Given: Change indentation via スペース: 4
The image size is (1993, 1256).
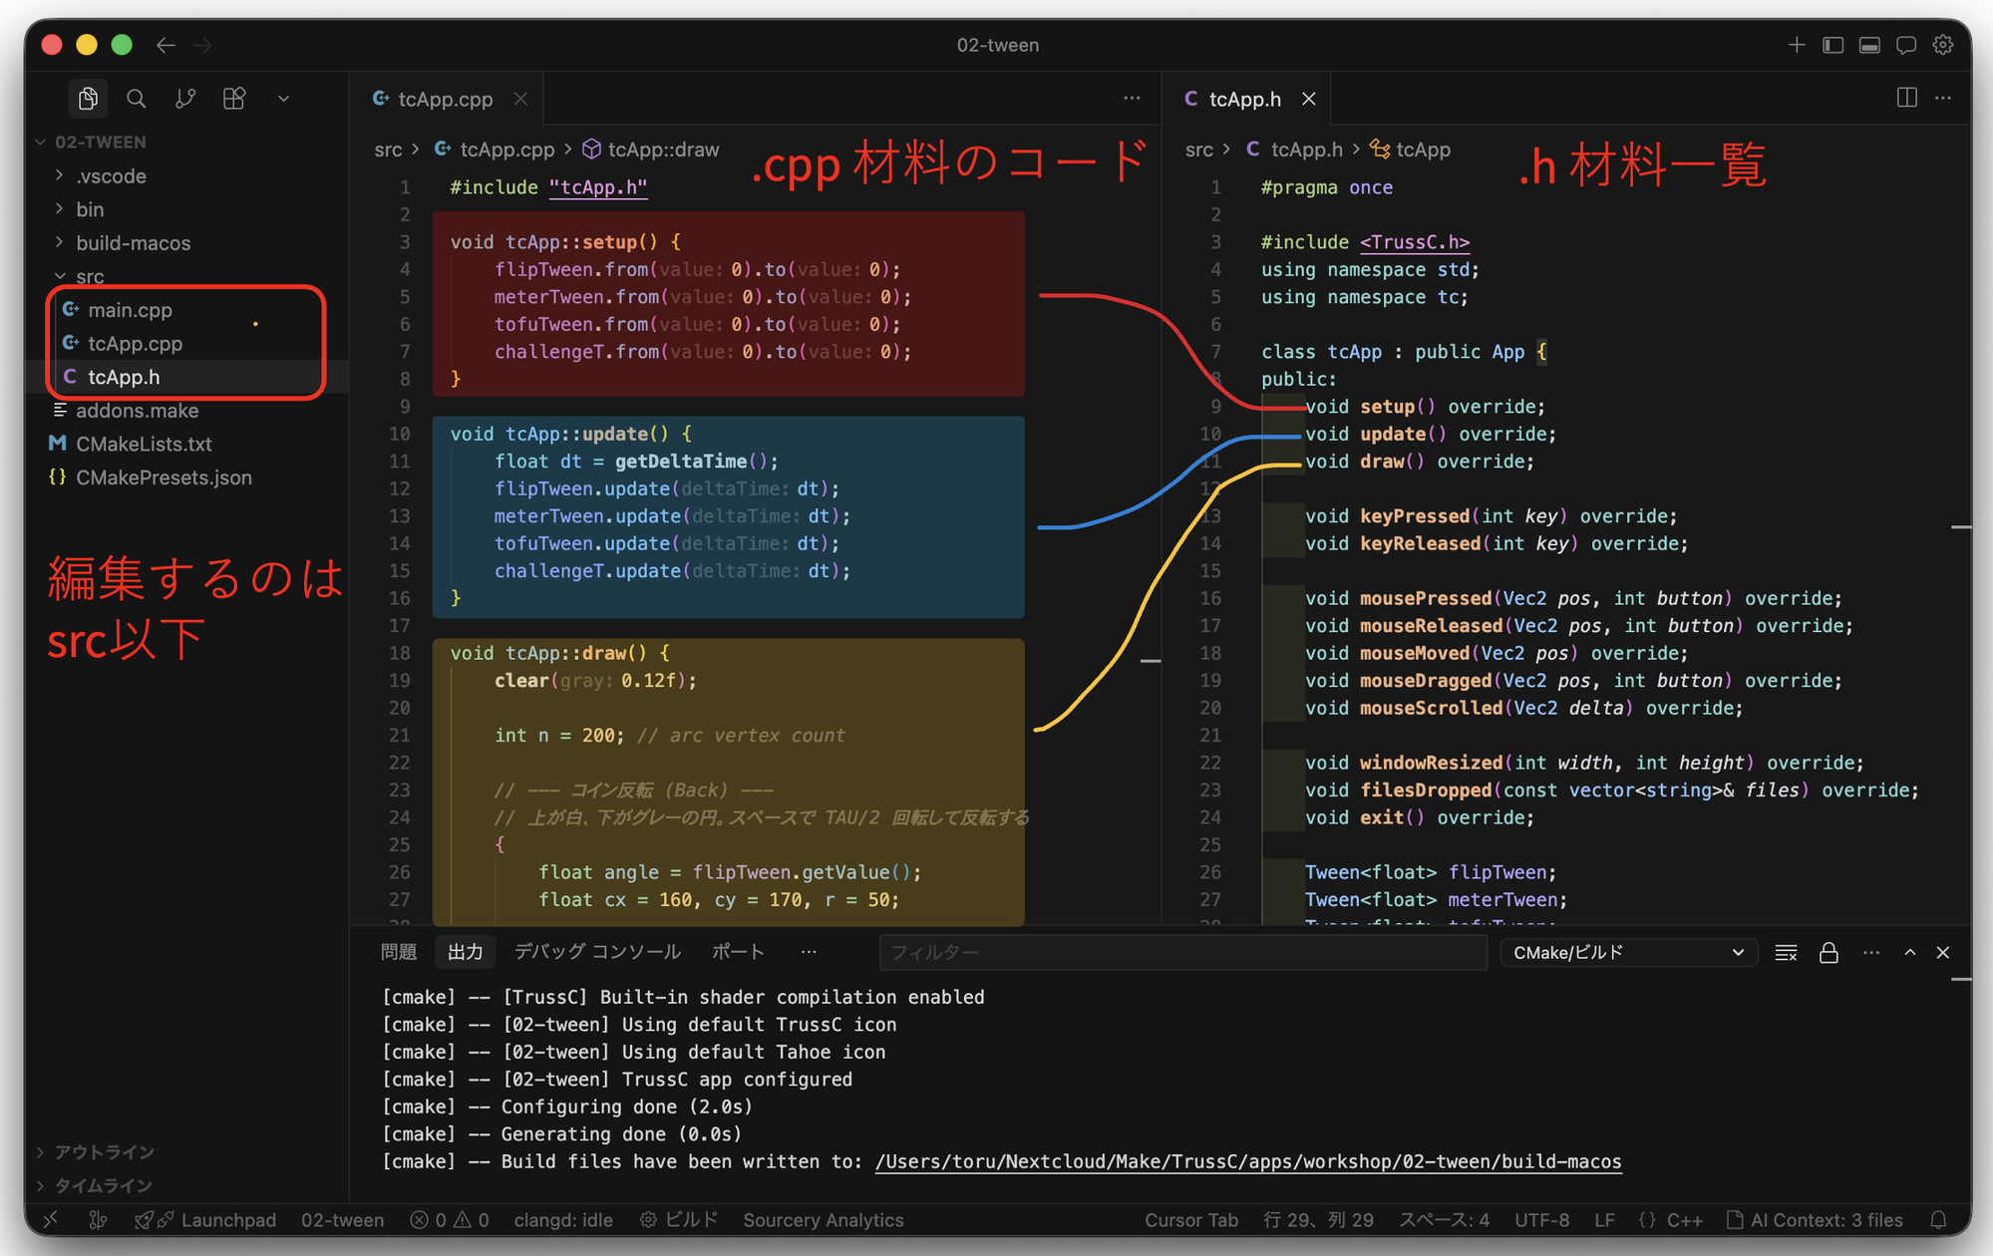Looking at the screenshot, I should (1444, 1220).
